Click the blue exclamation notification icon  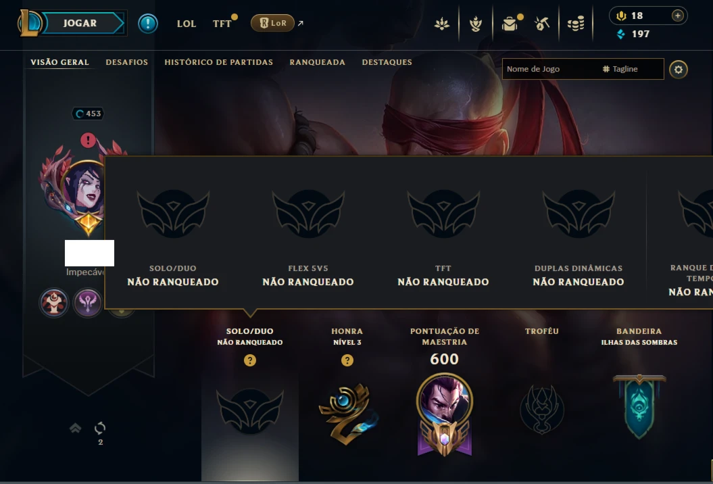pos(148,23)
